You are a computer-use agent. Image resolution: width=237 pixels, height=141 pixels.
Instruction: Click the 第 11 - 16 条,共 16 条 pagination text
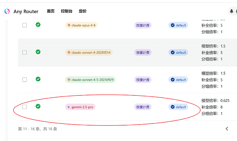pyautogui.click(x=38, y=129)
